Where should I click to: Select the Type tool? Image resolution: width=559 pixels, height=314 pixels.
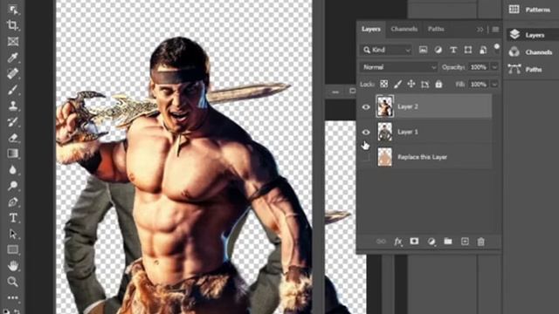click(x=13, y=217)
